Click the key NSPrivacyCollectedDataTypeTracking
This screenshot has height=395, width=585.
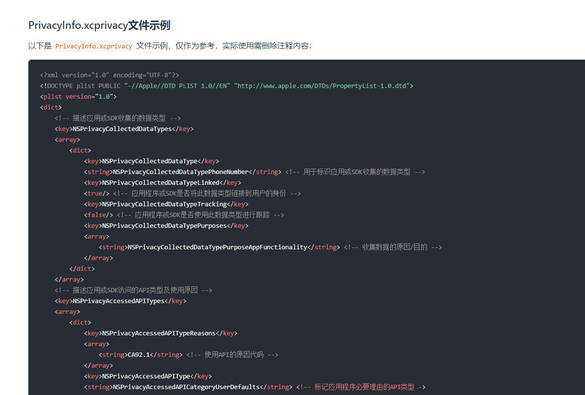(x=166, y=204)
